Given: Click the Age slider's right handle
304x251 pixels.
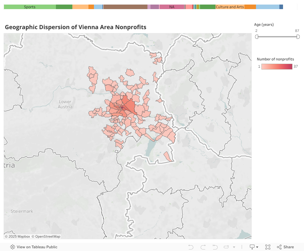Looking at the screenshot, I should pos(298,37).
